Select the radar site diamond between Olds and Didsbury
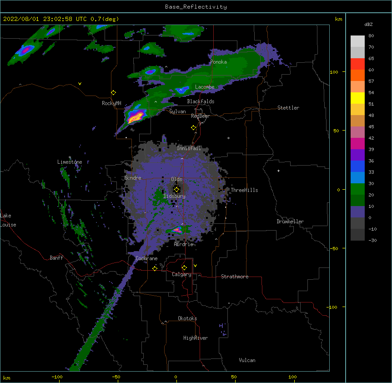392x383 pixels. coord(176,190)
